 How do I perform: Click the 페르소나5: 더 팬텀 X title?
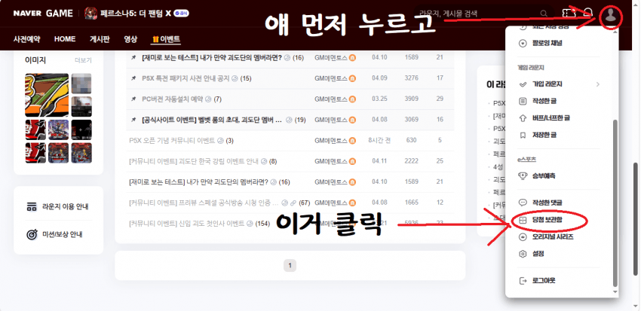tap(136, 13)
